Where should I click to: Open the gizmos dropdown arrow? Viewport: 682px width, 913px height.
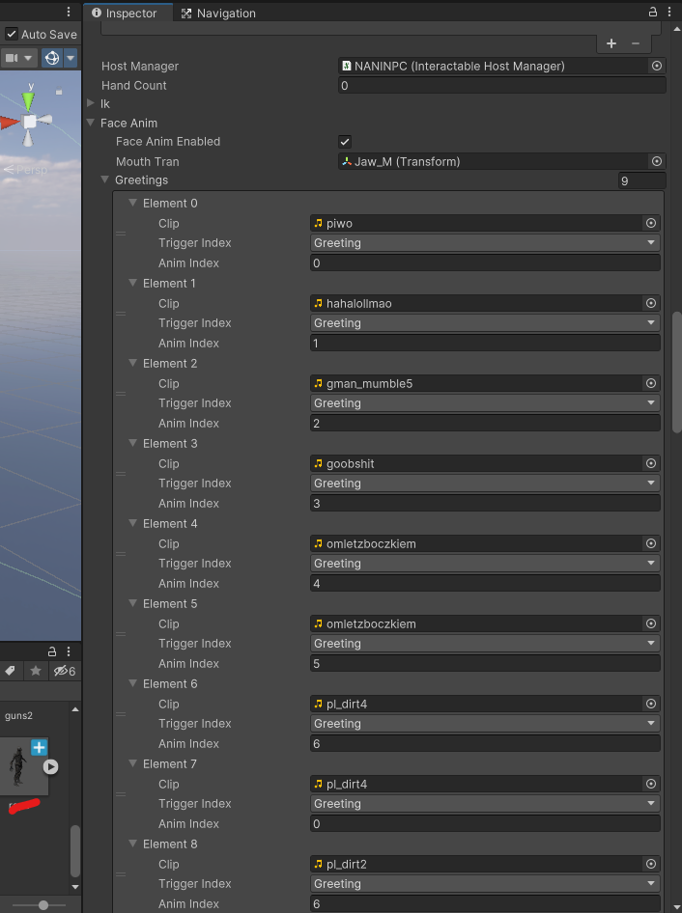tap(71, 58)
